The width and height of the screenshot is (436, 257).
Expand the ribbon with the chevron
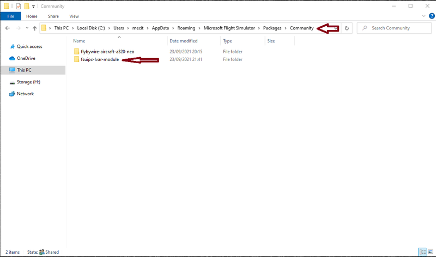click(423, 16)
